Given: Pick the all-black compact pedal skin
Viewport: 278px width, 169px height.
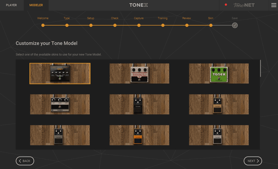Looking at the screenshot, I should [139, 104].
